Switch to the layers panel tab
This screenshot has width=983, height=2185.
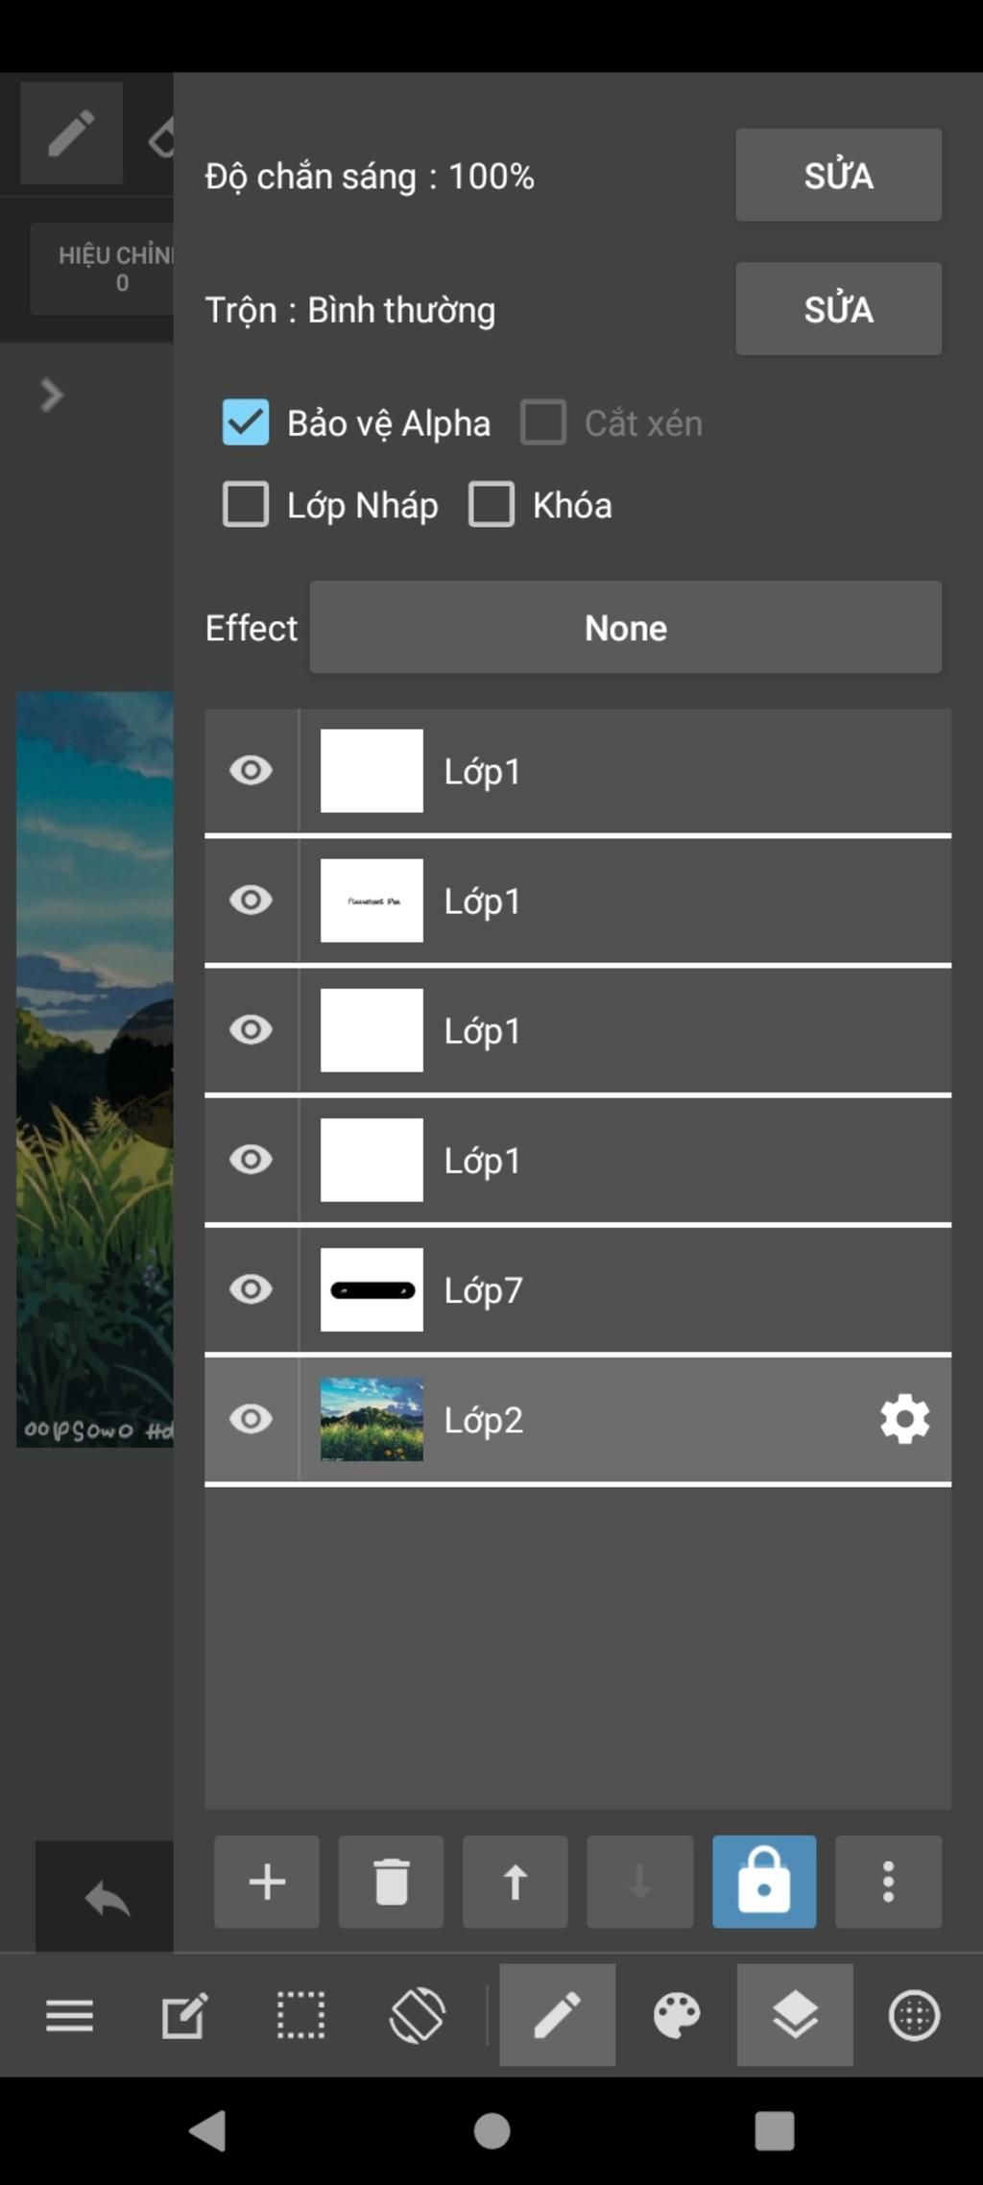tap(795, 2014)
